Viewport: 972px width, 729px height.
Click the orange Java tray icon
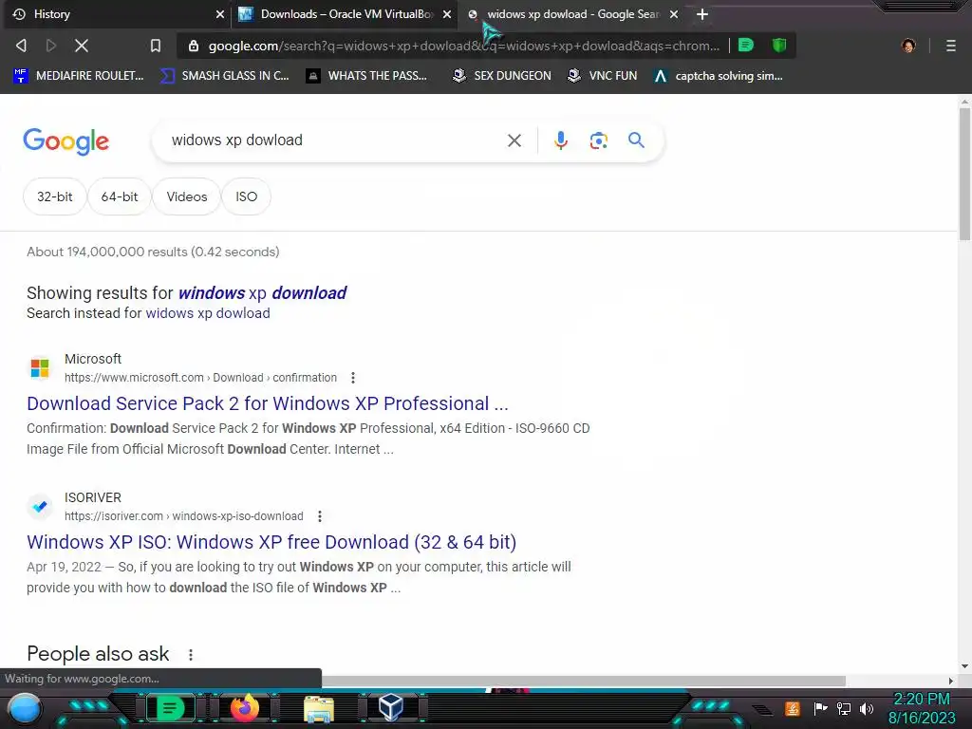click(793, 708)
